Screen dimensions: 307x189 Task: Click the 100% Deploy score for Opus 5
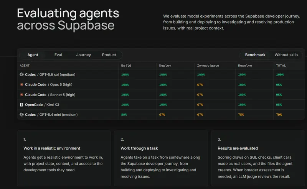163,85
